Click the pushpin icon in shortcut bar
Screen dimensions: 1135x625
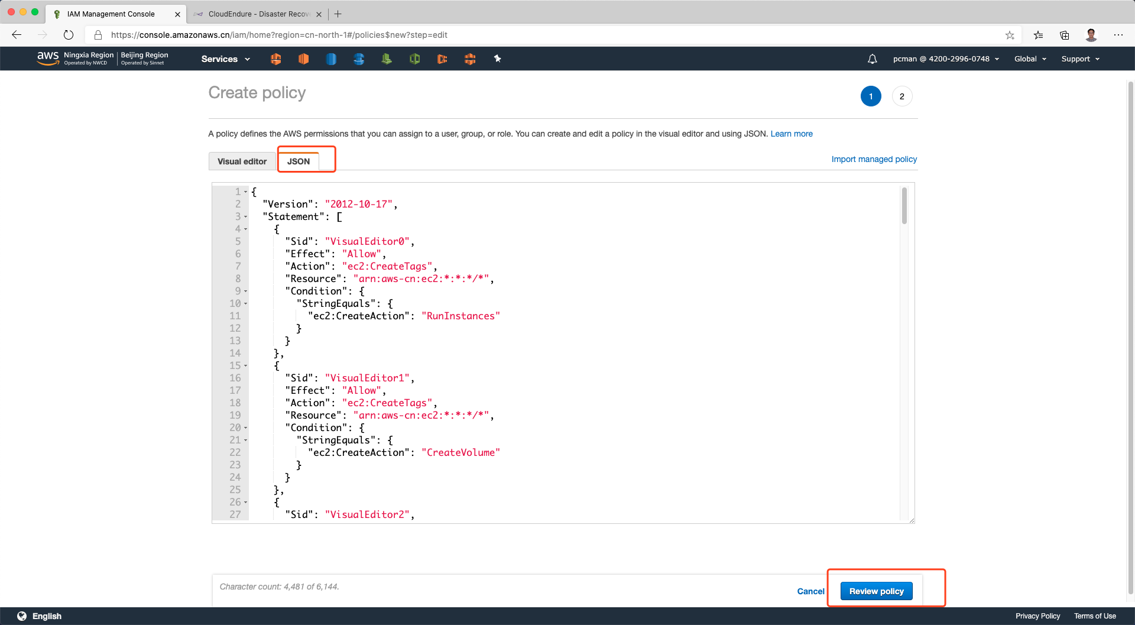(497, 59)
